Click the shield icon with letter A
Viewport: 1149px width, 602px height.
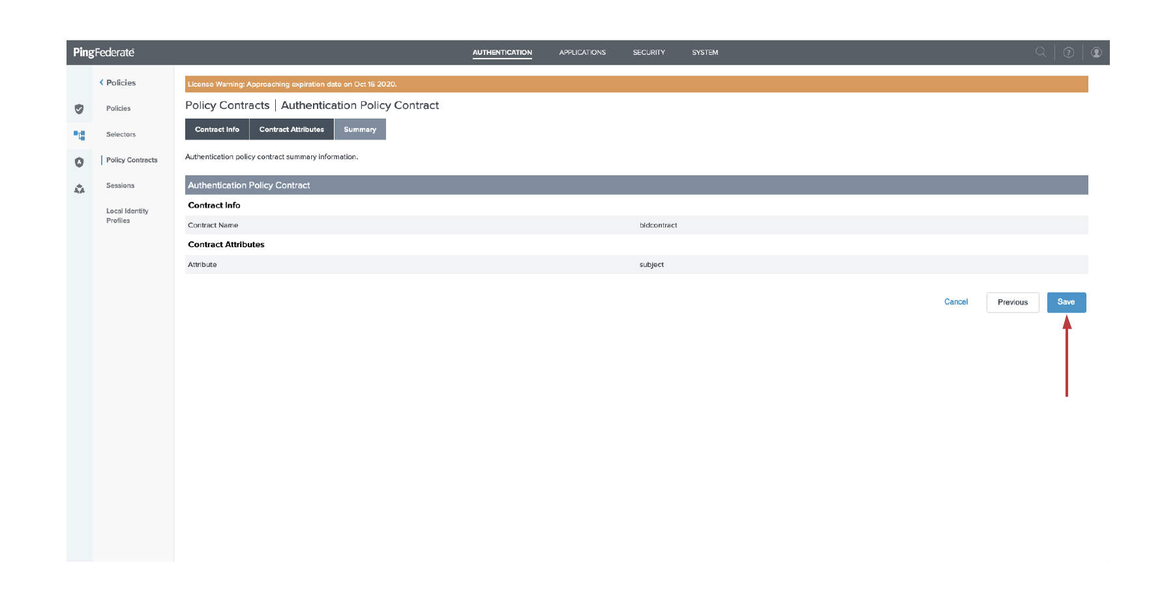pos(79,162)
